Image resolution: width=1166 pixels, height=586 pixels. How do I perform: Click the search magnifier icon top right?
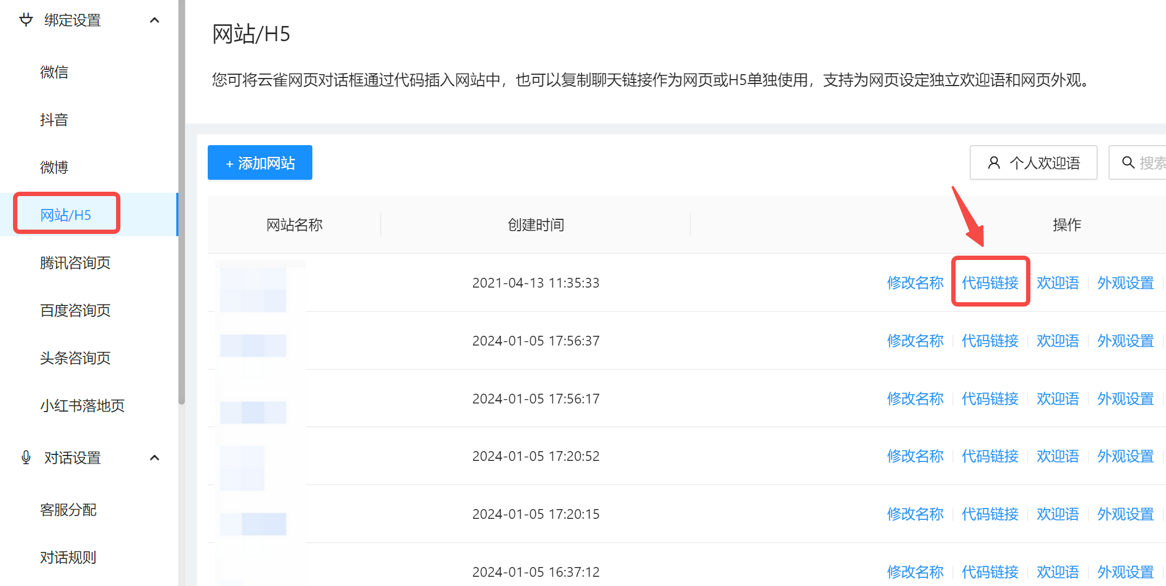click(1129, 162)
